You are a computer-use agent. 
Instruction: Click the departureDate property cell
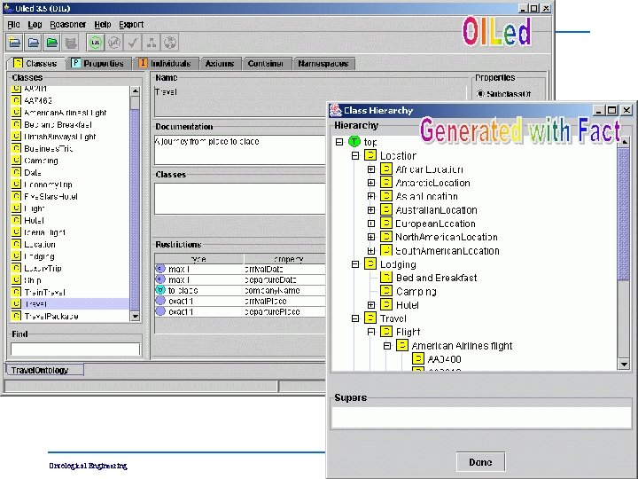(284, 279)
